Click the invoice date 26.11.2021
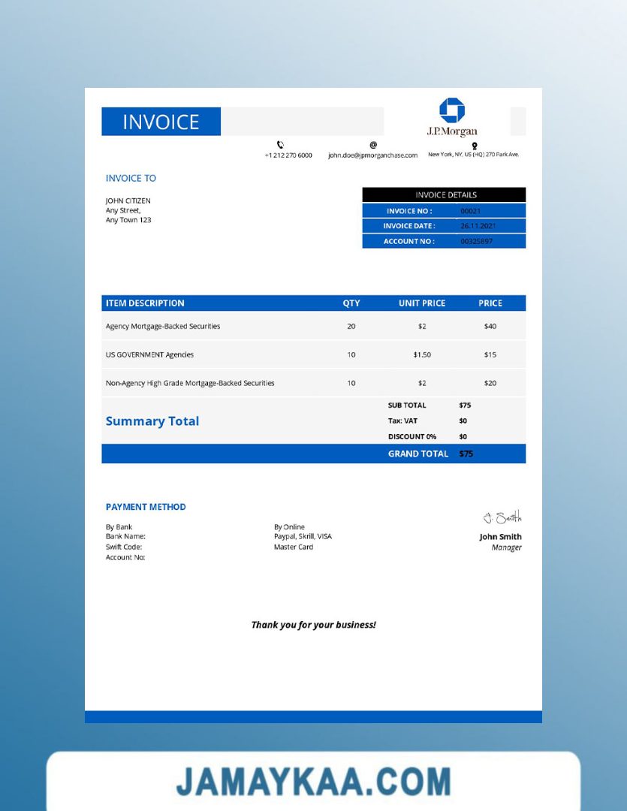The image size is (627, 811). (x=478, y=226)
